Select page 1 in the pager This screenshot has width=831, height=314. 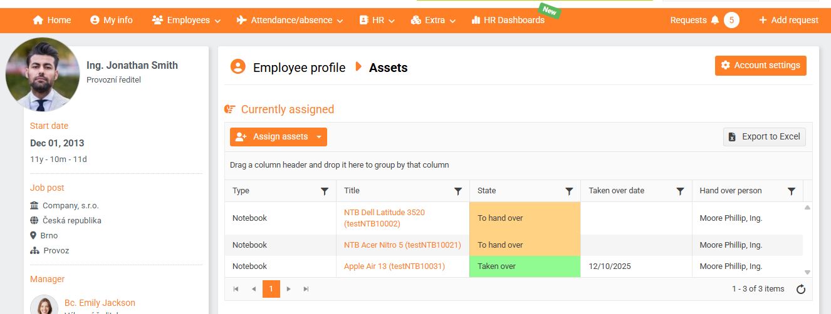271,289
